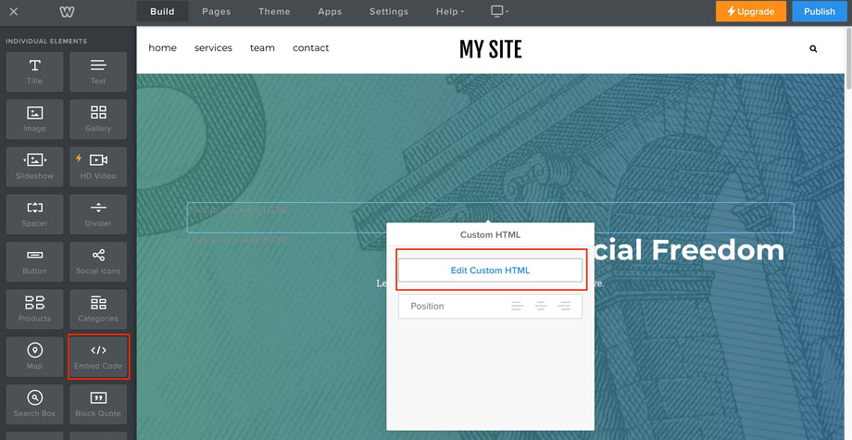
Task: Align Custom HTML position center
Action: coord(541,307)
